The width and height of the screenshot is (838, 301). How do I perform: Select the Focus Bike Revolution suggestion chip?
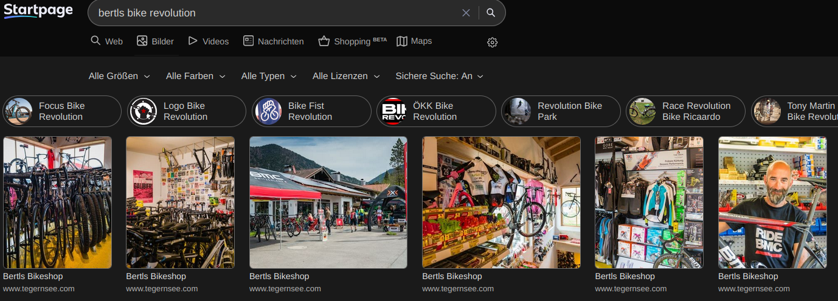pyautogui.click(x=62, y=111)
